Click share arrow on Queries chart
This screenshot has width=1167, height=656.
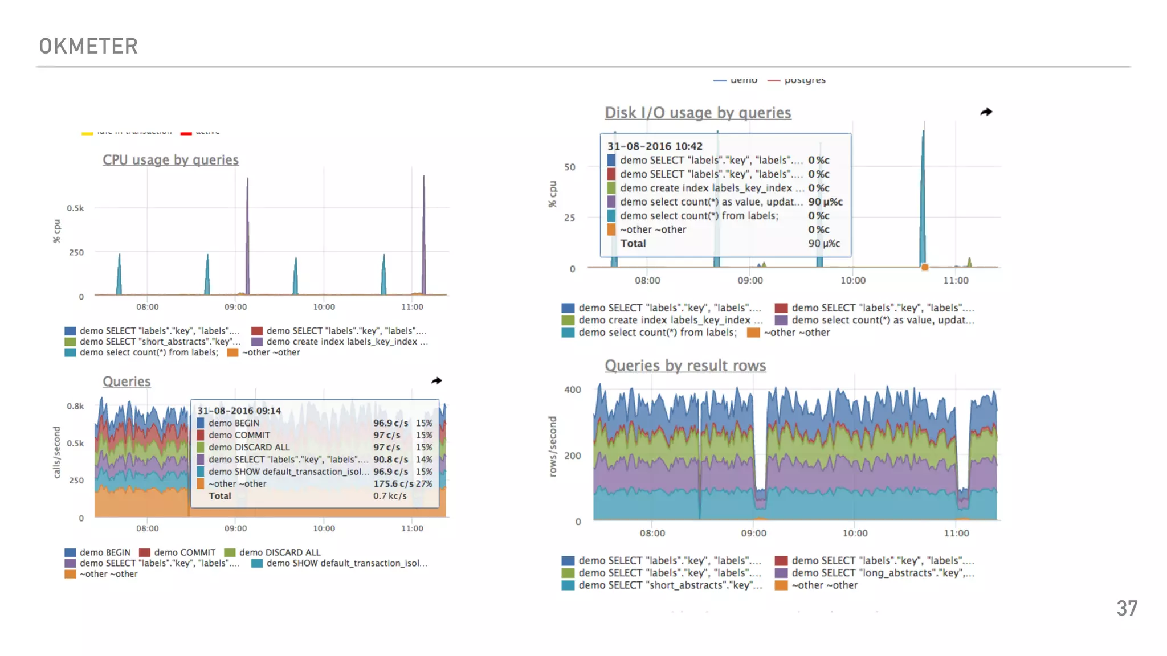(436, 380)
